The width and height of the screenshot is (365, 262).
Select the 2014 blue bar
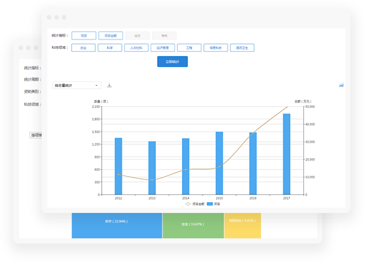click(186, 166)
